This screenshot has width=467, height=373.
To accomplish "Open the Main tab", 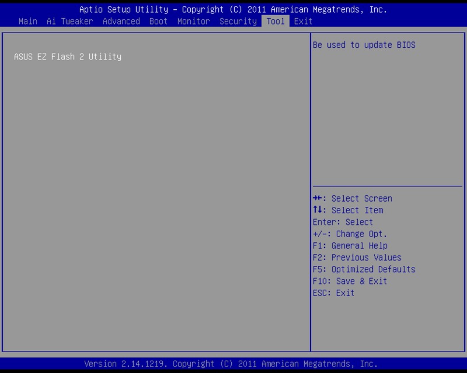I will pyautogui.click(x=27, y=22).
